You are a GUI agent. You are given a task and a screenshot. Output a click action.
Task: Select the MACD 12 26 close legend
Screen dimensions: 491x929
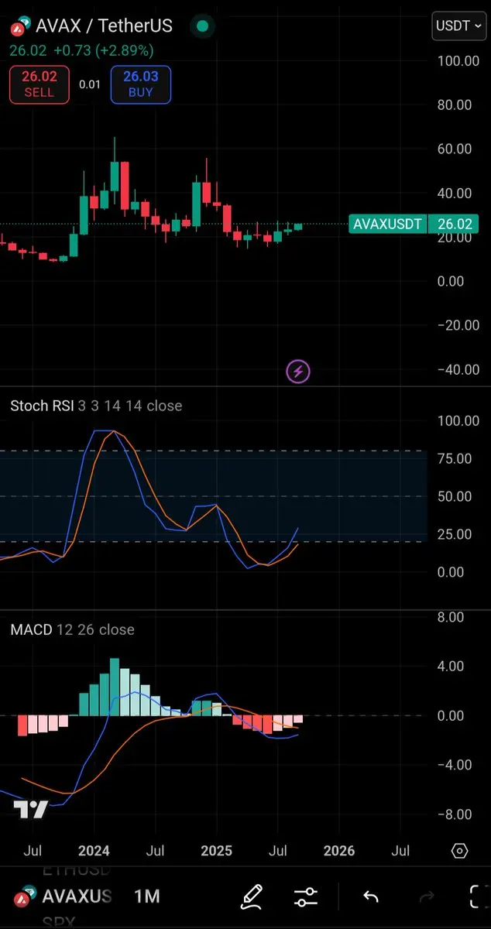tap(72, 629)
